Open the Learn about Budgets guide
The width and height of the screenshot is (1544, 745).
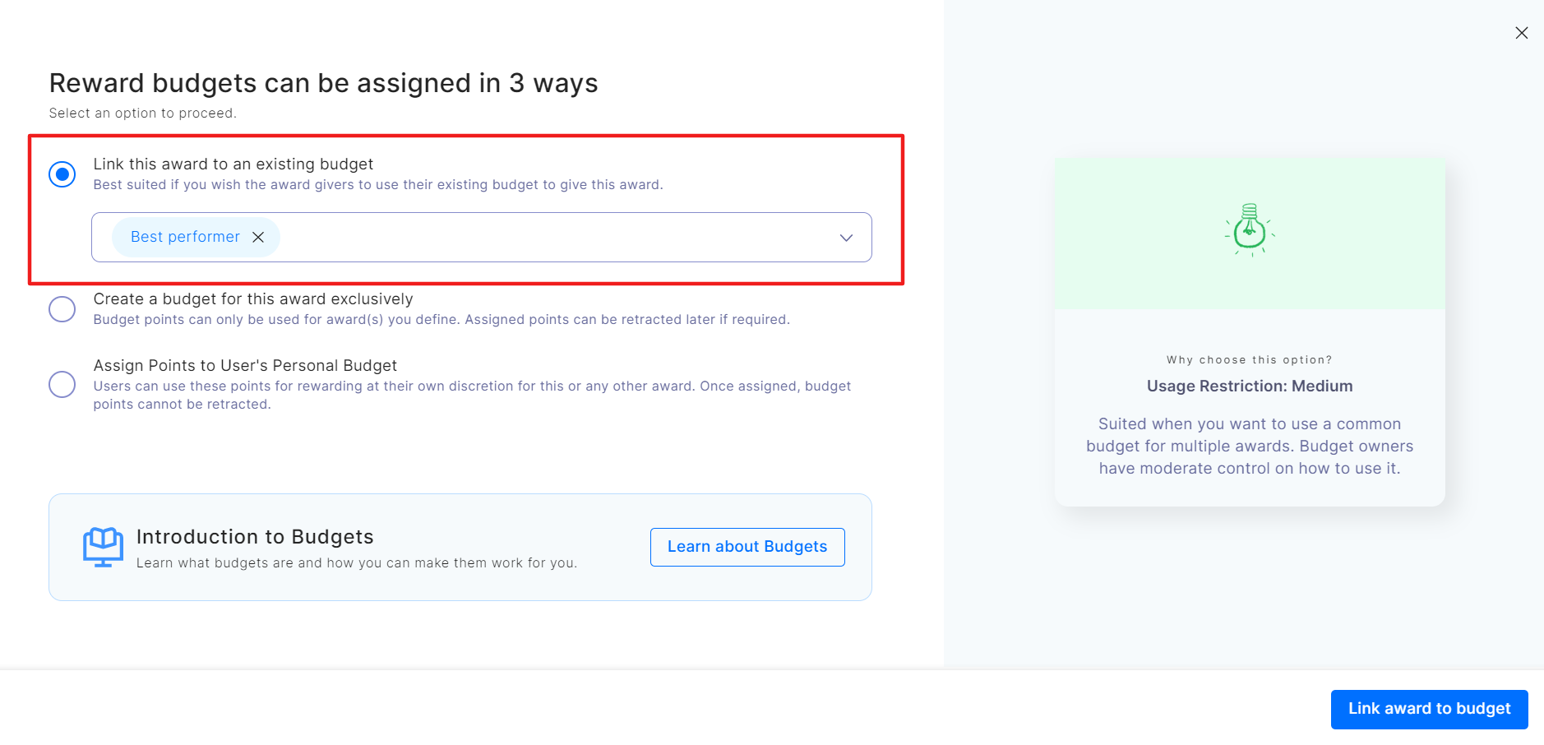[x=747, y=547]
